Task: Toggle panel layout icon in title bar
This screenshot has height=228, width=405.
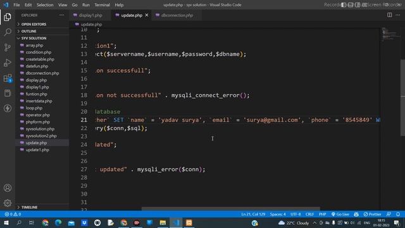Action: tap(351, 5)
